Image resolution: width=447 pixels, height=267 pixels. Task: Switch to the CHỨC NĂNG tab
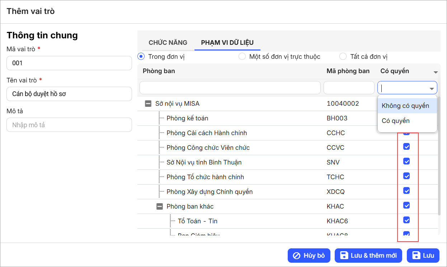point(168,43)
